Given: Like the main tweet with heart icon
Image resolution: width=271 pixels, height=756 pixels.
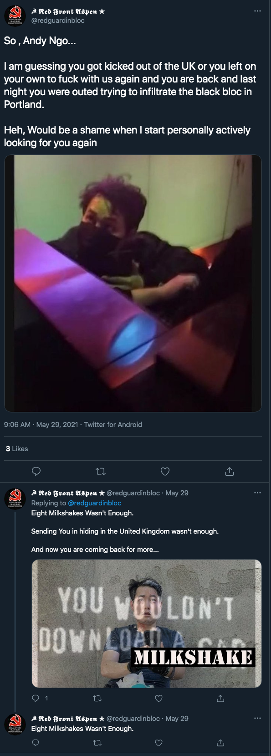Looking at the screenshot, I should (165, 471).
